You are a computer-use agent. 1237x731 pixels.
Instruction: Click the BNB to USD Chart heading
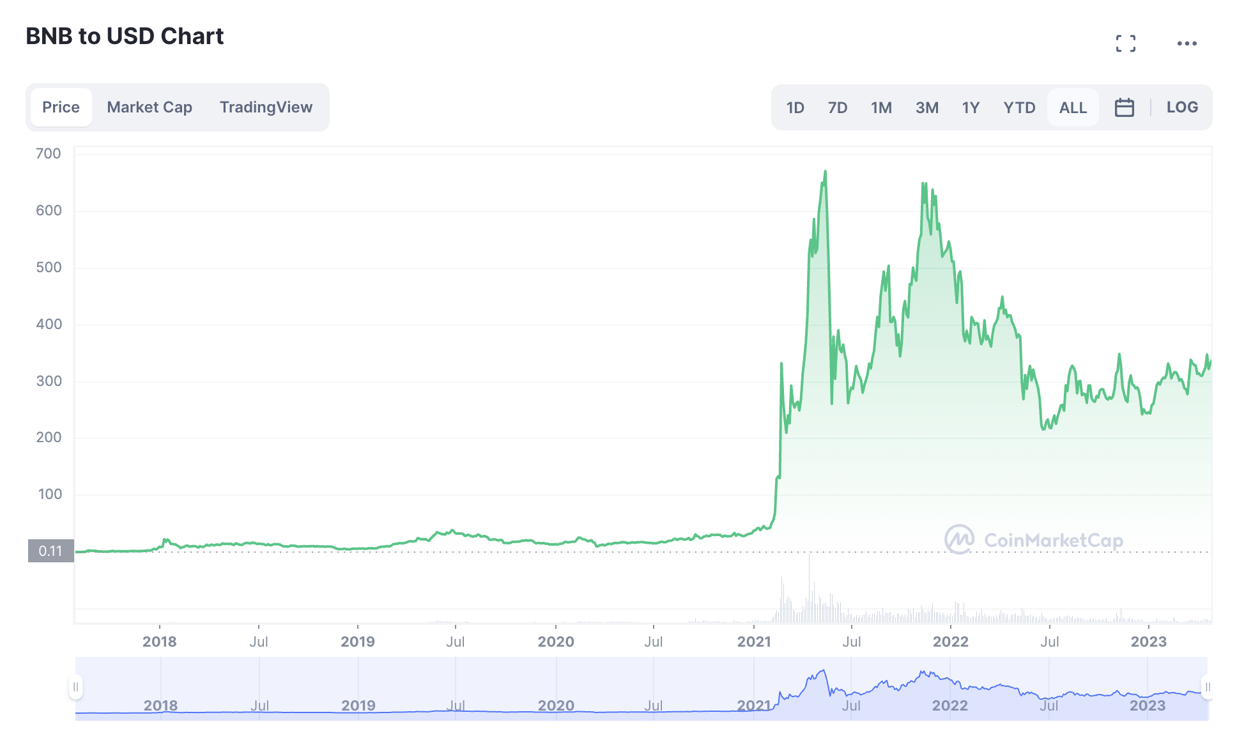[x=125, y=36]
